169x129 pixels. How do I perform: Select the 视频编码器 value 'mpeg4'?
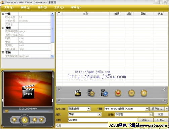(x=35, y=31)
